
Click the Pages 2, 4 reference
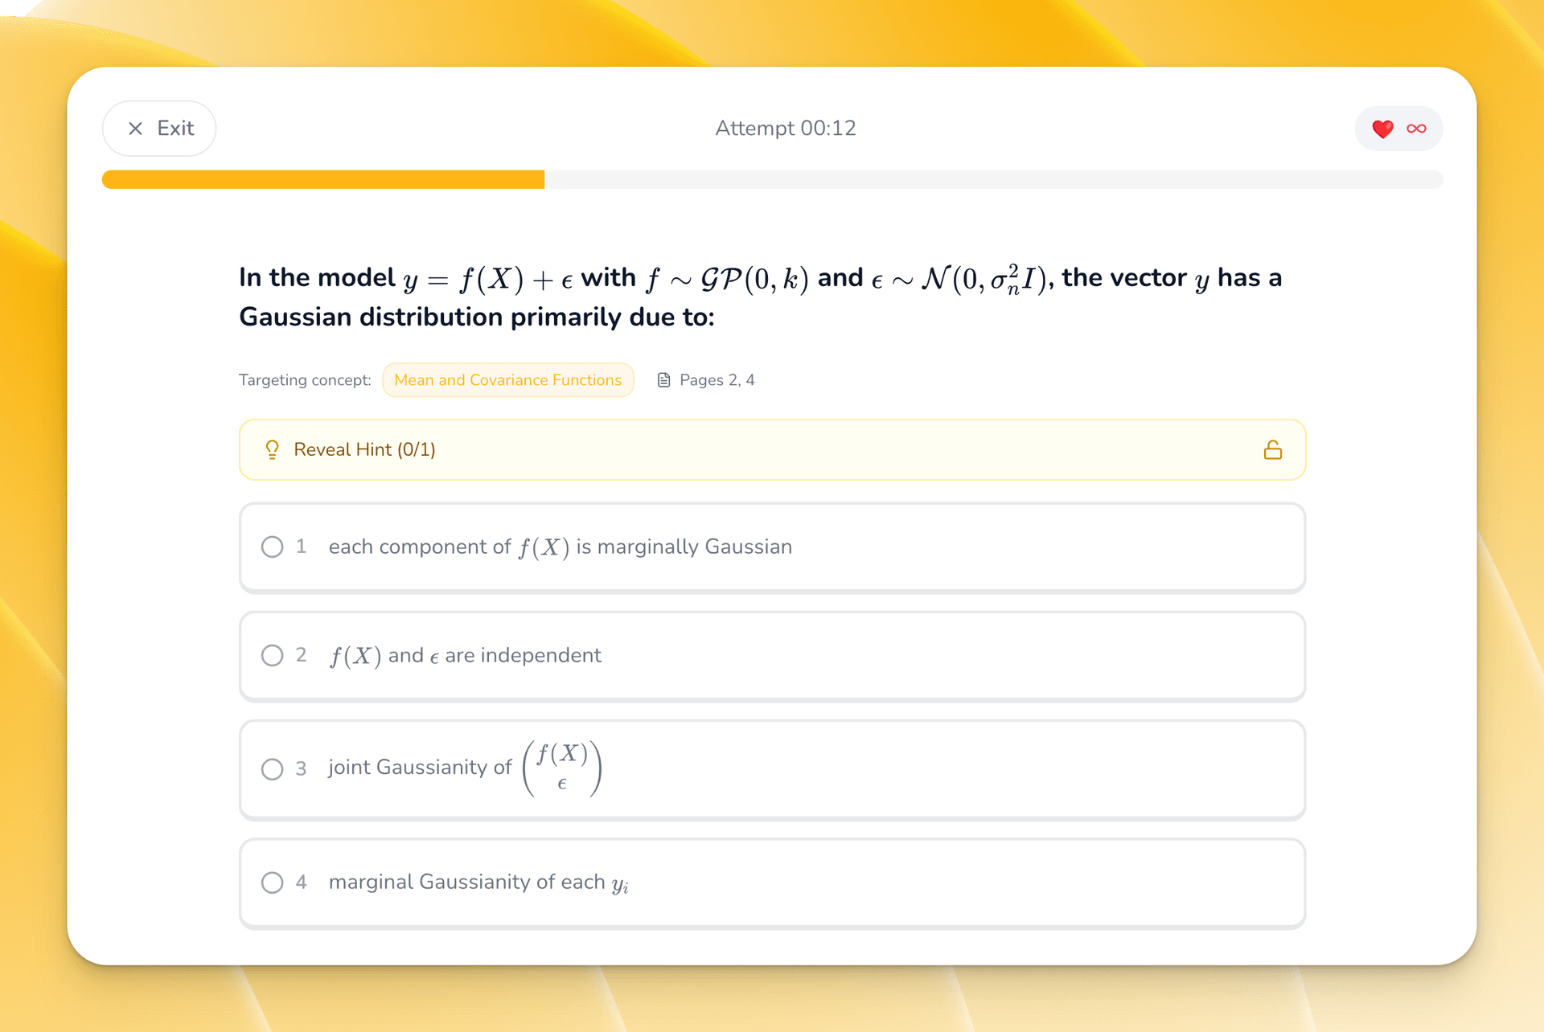(716, 379)
